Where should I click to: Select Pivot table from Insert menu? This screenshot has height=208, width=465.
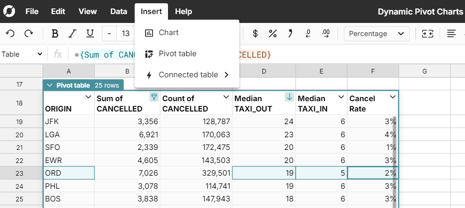[177, 54]
